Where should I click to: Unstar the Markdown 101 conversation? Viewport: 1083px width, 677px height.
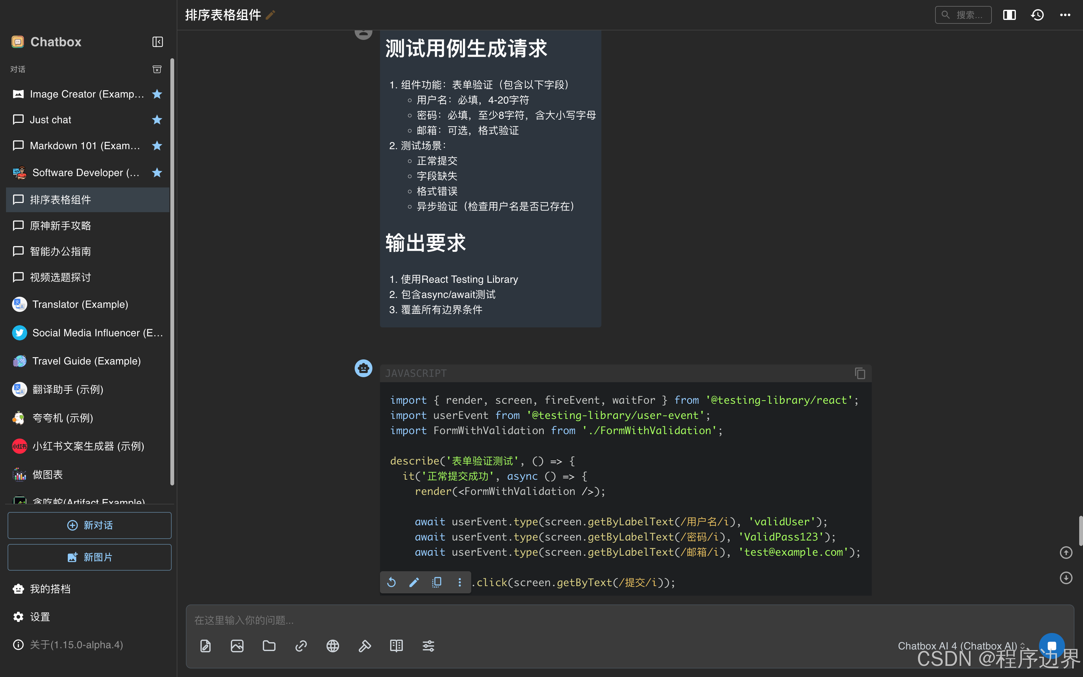(x=157, y=146)
